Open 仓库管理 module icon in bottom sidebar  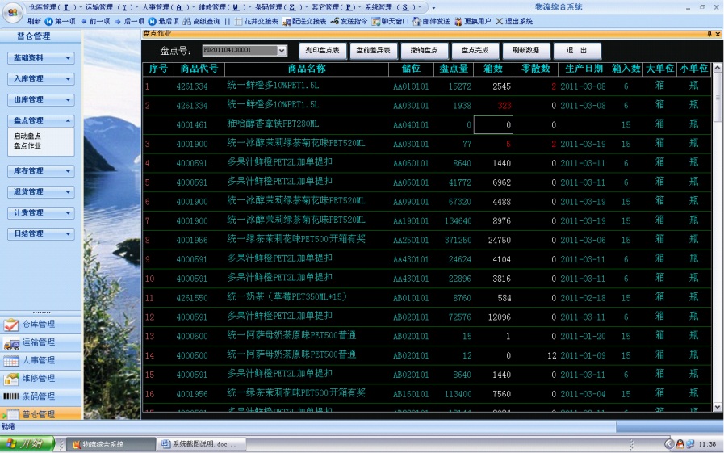click(11, 325)
